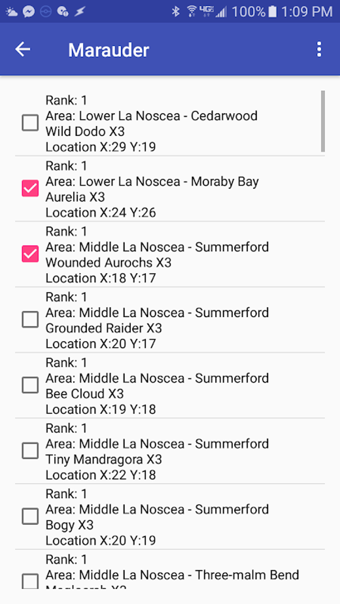Tap the 1:09 PM status clock
340x604 pixels.
click(307, 12)
